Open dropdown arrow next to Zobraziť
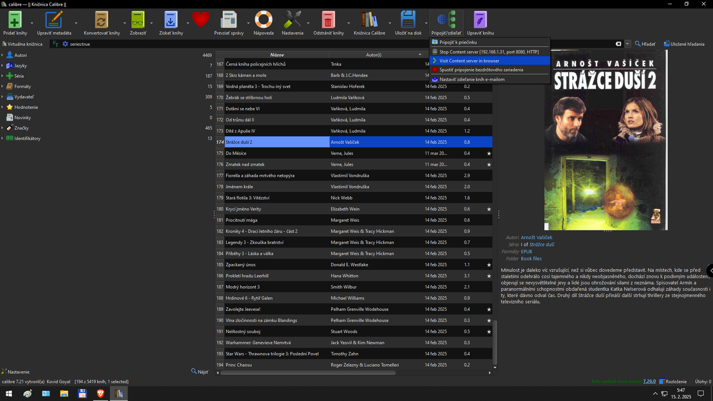 152,23
